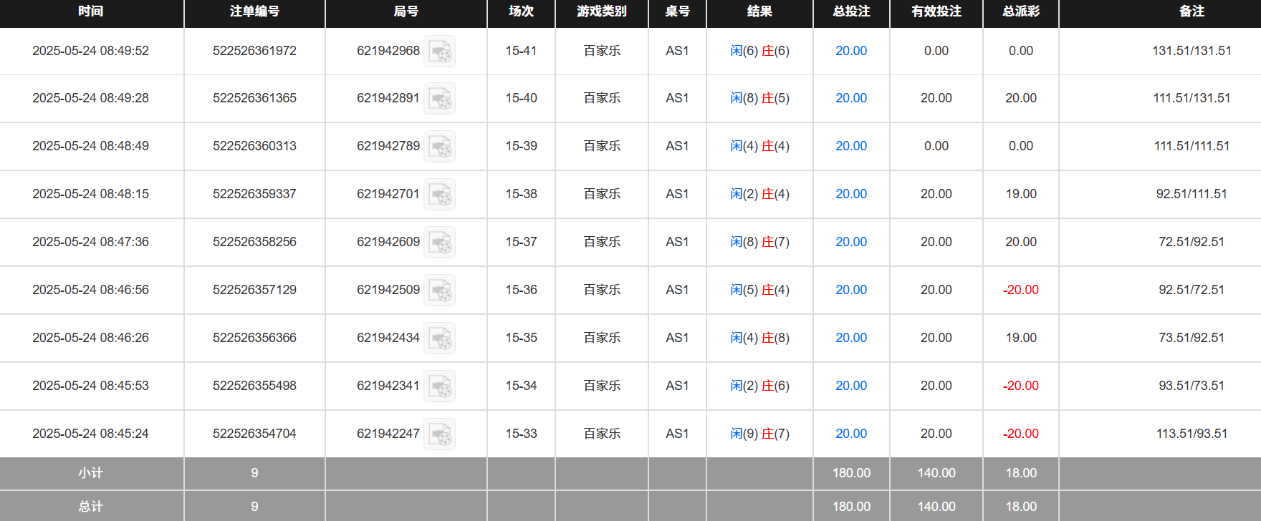Screen dimensions: 1261x521
Task: Open 20.00 bet detail for session 15-38
Action: coord(850,194)
